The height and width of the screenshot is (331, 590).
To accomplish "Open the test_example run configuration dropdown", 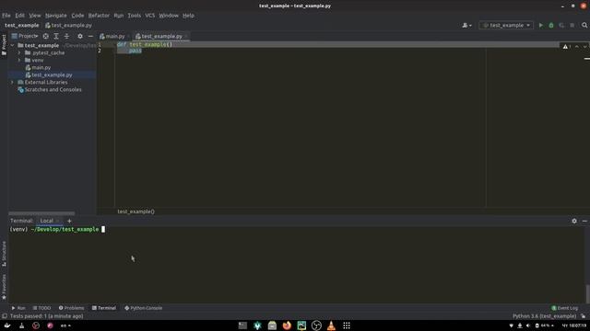I will tap(506, 25).
